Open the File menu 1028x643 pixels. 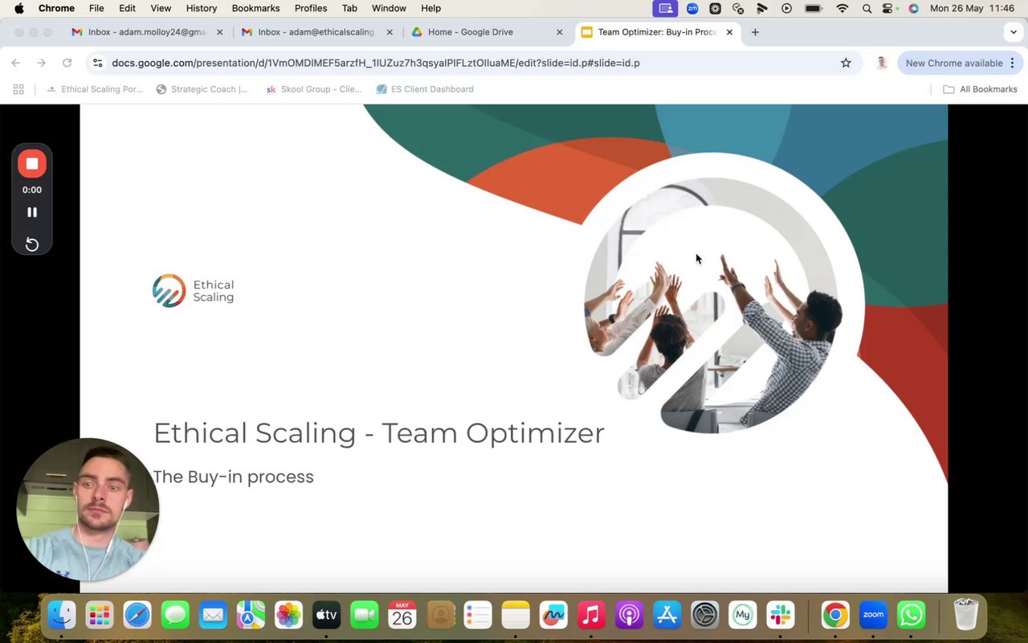coord(96,8)
